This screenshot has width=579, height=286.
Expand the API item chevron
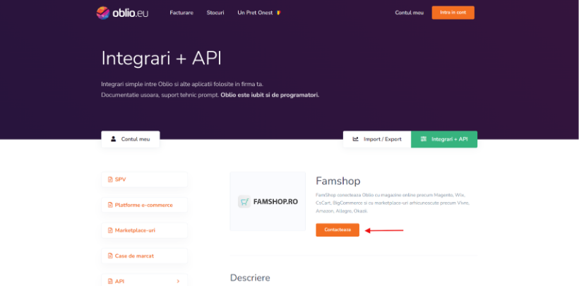coord(178,281)
